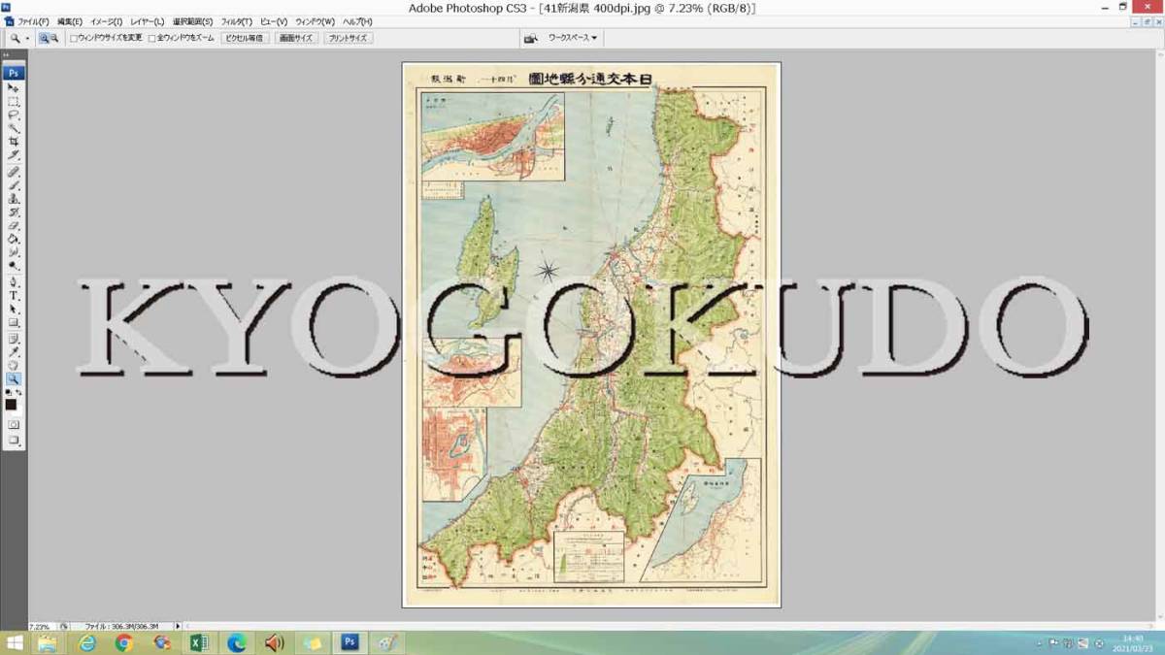Select the Move tool
The width and height of the screenshot is (1165, 655).
coord(14,88)
